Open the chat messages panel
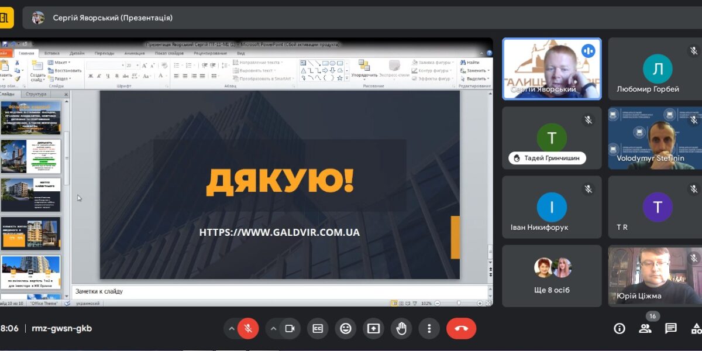The width and height of the screenshot is (702, 351). pos(670,329)
